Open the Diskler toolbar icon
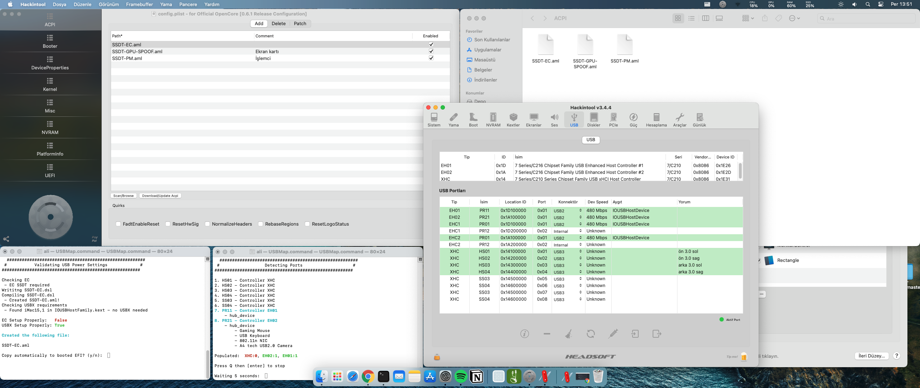The width and height of the screenshot is (920, 388). point(593,120)
